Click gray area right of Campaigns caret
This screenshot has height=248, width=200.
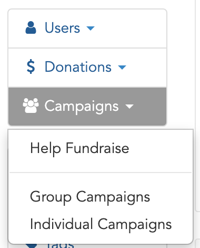[150, 107]
